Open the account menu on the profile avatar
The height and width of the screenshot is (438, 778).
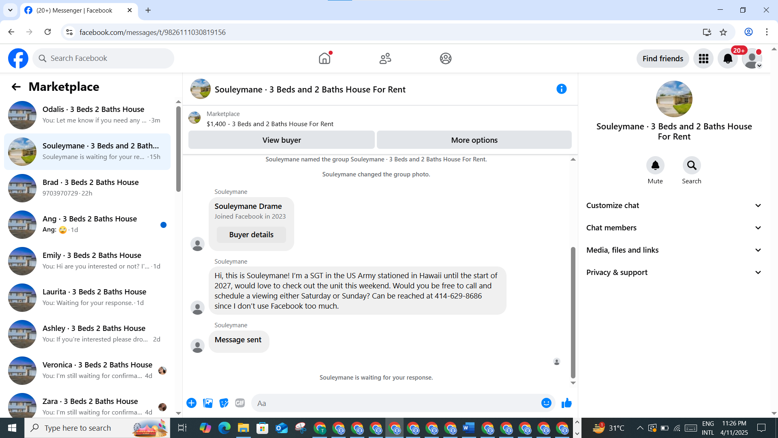coord(752,59)
